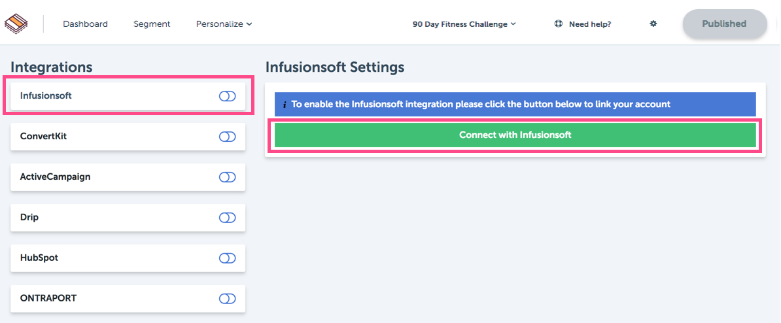Open the settings gear icon

click(x=653, y=24)
